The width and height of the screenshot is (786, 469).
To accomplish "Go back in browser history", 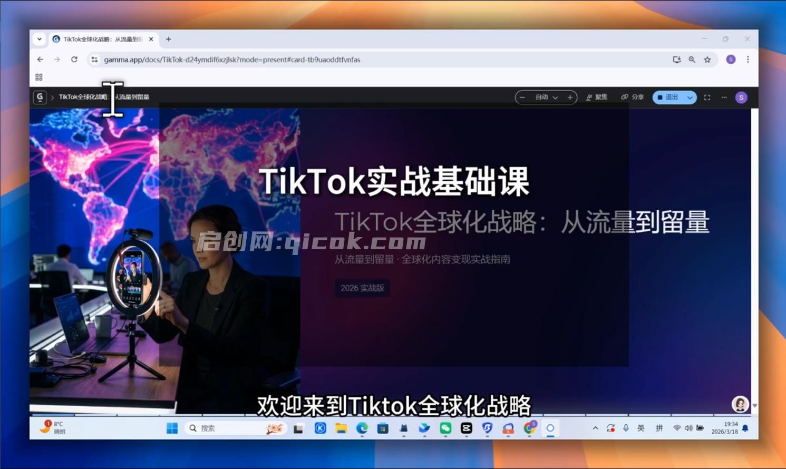I will (40, 60).
